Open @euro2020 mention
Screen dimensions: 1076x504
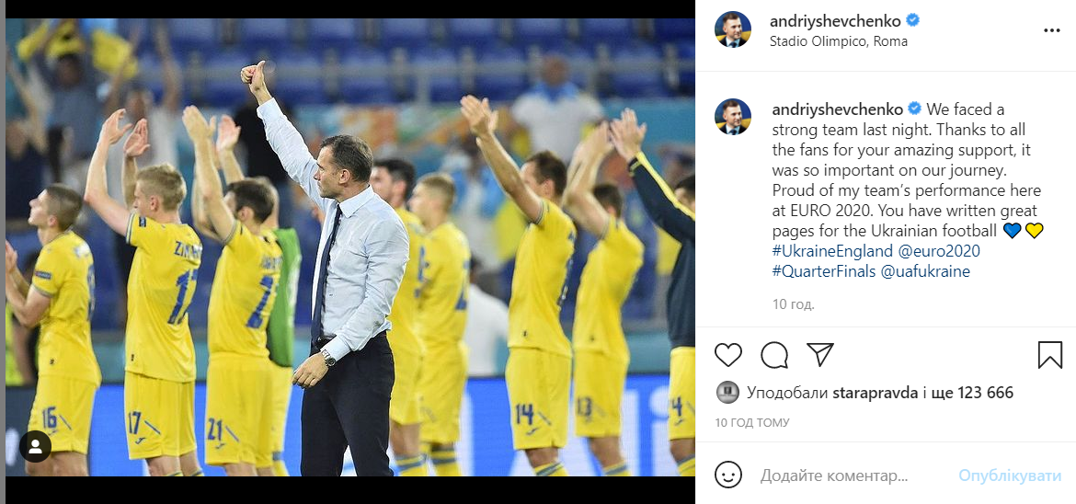tap(939, 251)
